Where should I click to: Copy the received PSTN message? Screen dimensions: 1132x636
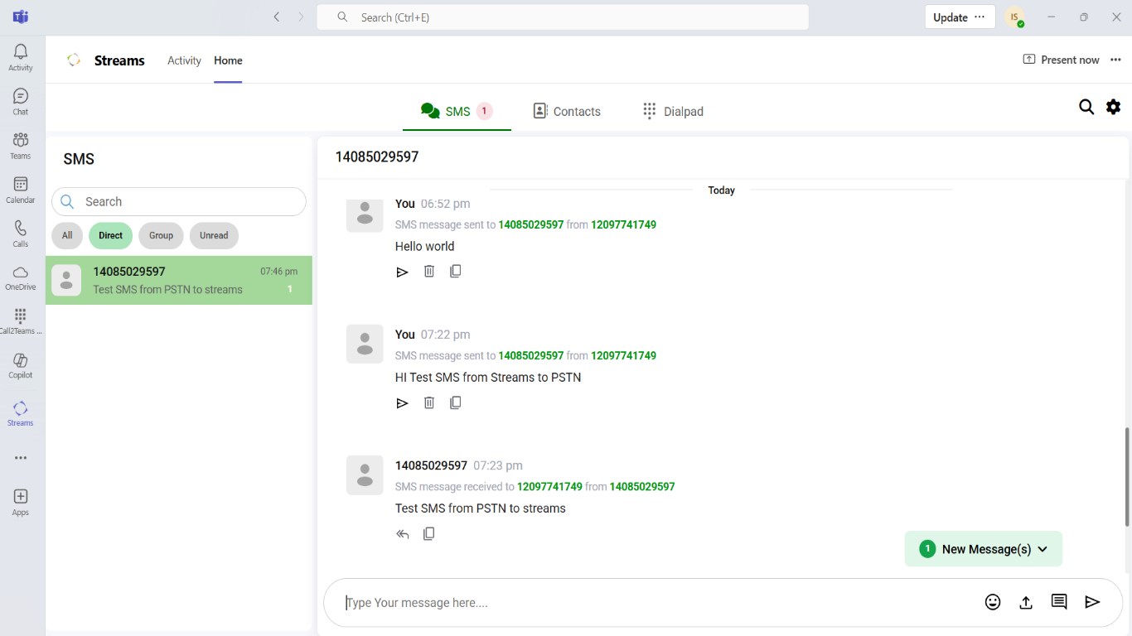[428, 534]
